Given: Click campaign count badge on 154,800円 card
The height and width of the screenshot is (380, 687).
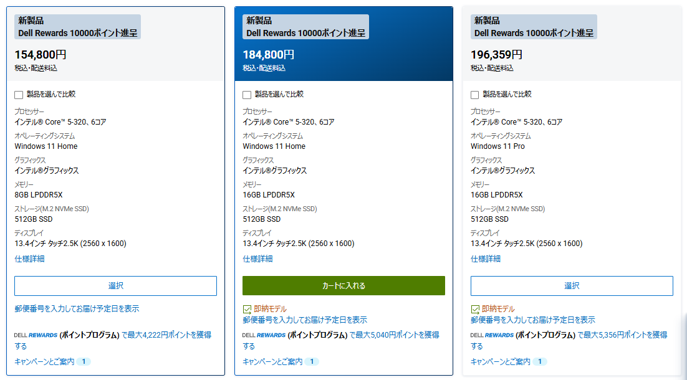Looking at the screenshot, I should point(84,361).
